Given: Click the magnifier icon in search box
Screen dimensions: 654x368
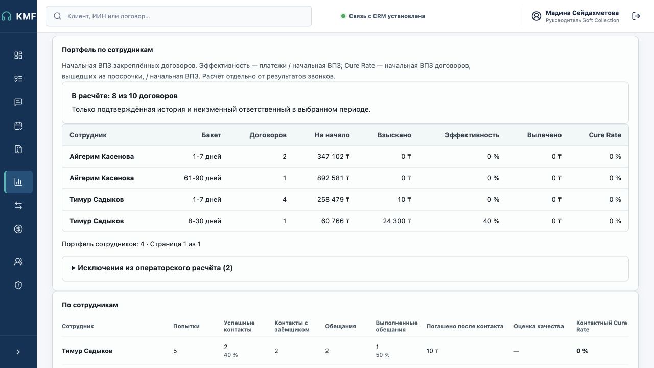Looking at the screenshot, I should point(58,16).
